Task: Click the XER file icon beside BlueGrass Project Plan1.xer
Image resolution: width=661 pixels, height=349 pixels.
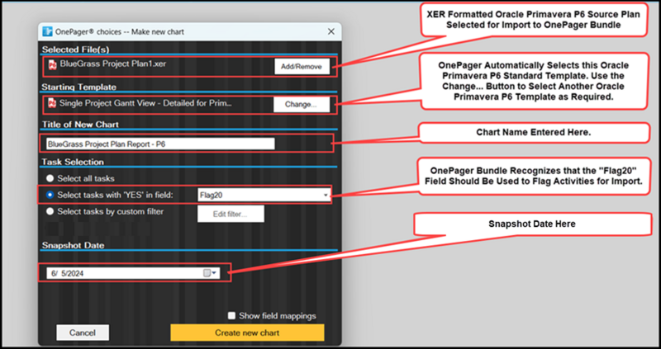Action: 52,65
